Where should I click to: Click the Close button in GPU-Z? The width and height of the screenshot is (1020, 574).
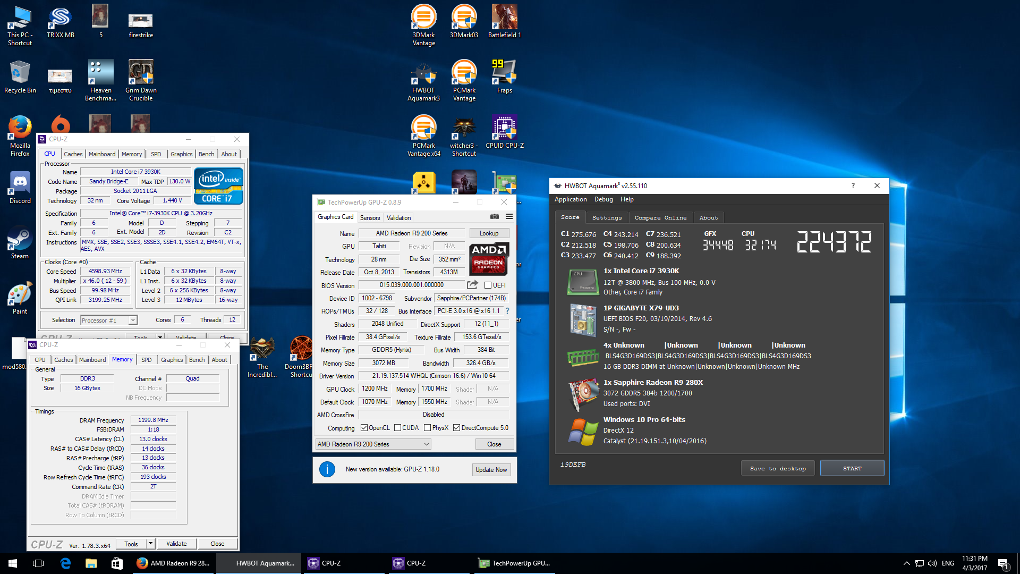coord(494,444)
